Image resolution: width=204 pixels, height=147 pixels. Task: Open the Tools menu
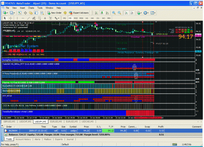(x=40, y=8)
